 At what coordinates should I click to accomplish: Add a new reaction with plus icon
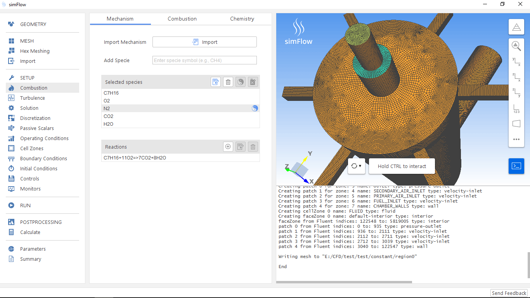pyautogui.click(x=228, y=147)
